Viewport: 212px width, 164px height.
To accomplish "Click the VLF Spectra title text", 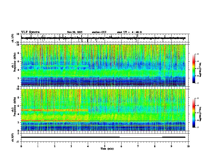I will (x=30, y=32).
